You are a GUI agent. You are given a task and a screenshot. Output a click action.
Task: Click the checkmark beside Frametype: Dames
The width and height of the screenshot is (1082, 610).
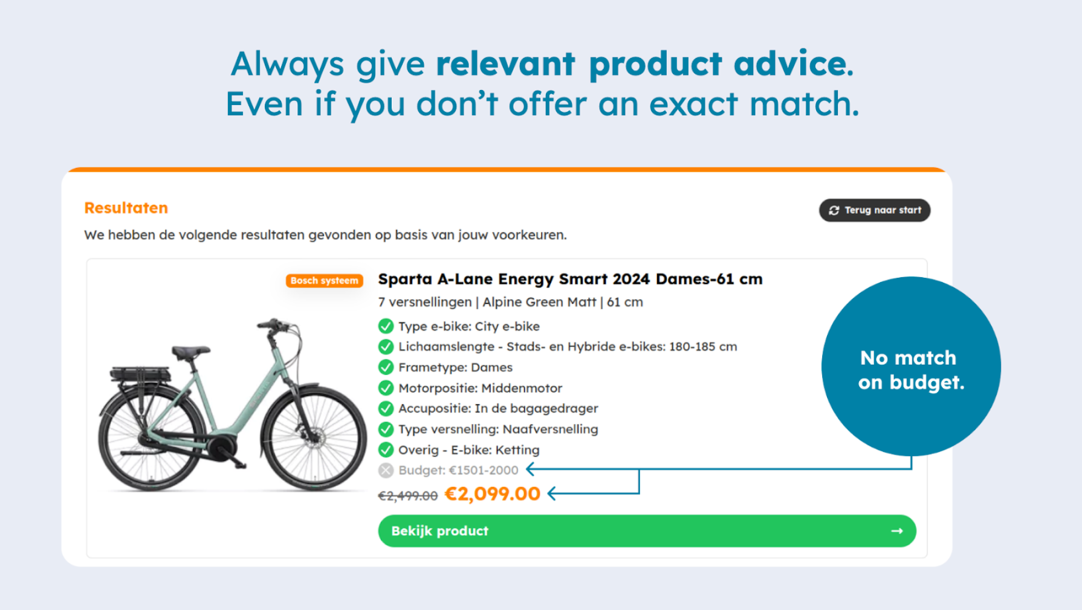[386, 367]
